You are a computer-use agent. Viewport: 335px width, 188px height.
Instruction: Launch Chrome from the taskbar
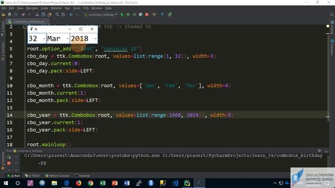pos(91,183)
